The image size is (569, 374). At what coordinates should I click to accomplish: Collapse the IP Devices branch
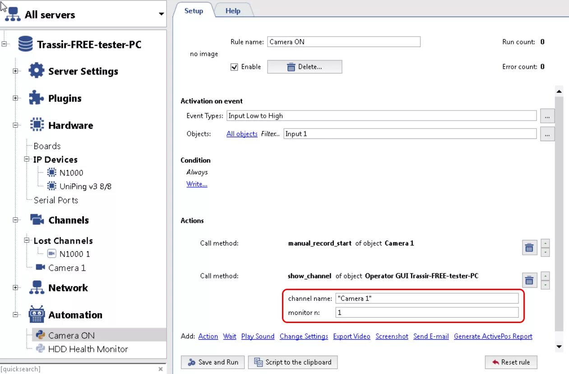point(27,159)
